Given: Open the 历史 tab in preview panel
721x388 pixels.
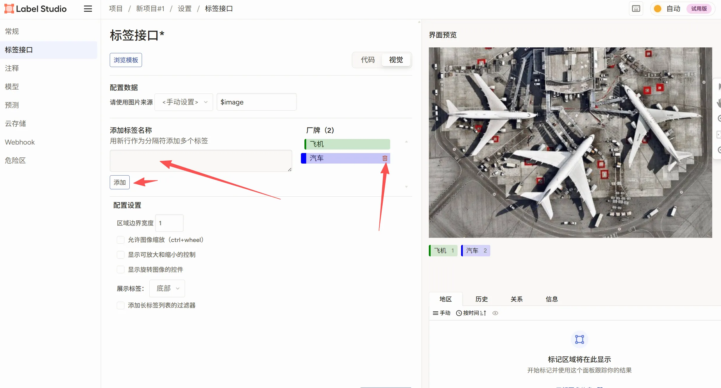Looking at the screenshot, I should point(481,299).
